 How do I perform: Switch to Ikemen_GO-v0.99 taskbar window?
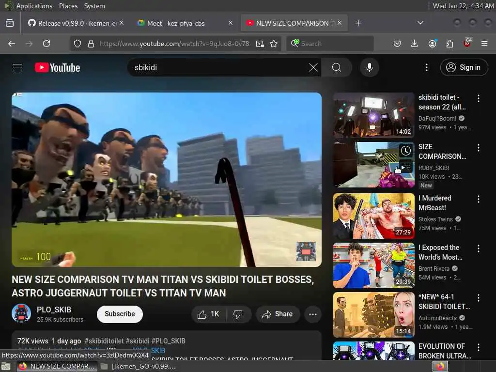pyautogui.click(x=138, y=366)
